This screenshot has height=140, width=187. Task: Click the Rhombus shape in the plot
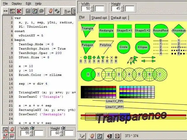tap(179, 31)
